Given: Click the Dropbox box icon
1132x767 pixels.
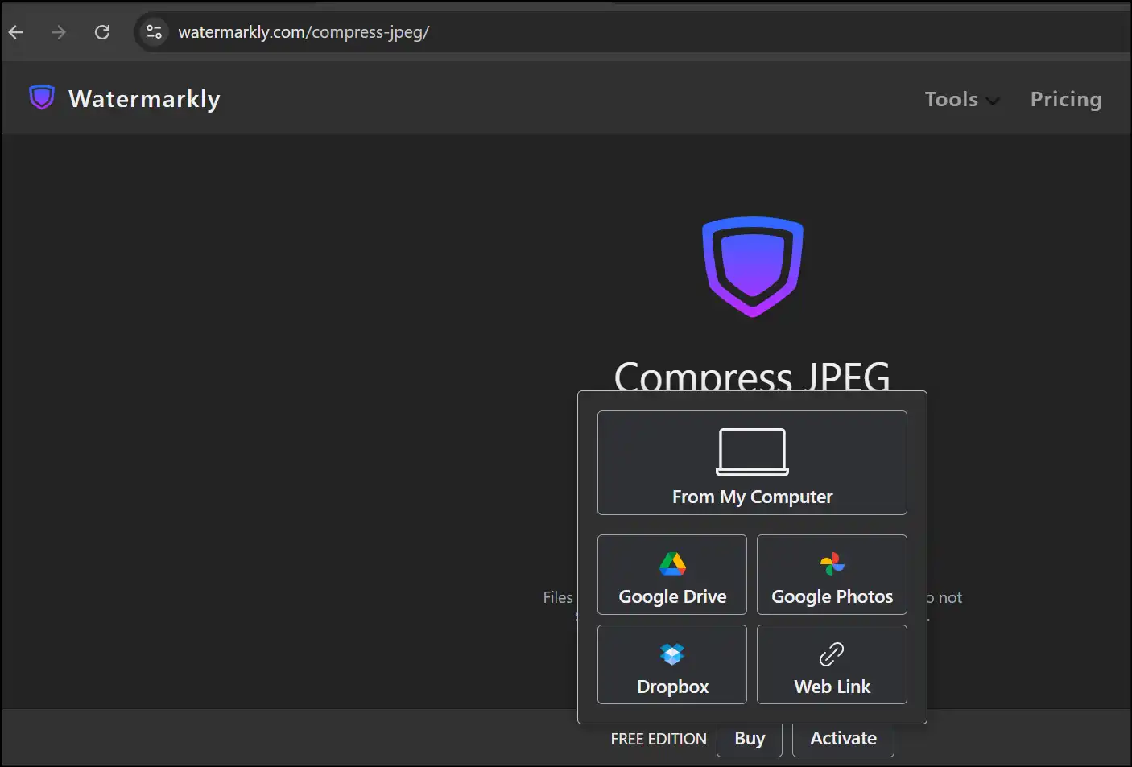Looking at the screenshot, I should tap(672, 654).
